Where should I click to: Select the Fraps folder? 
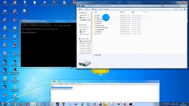coord(98,15)
